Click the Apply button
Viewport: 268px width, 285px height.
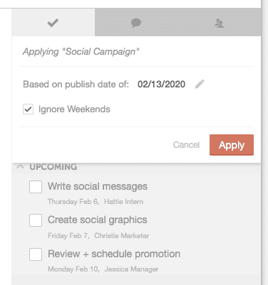pos(232,145)
